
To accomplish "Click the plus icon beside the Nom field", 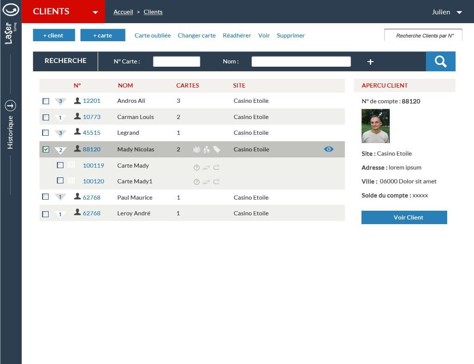I will (370, 62).
